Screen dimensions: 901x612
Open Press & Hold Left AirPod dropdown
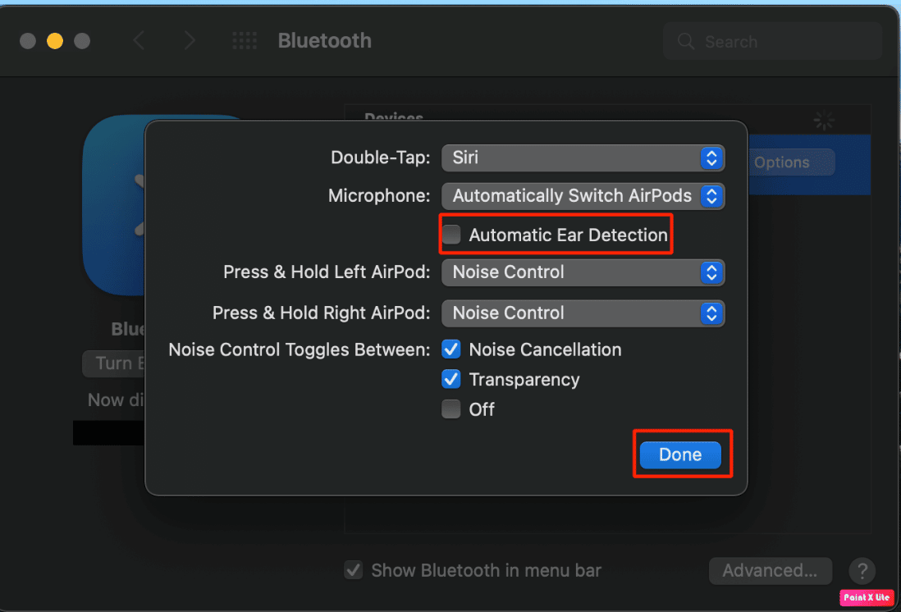[x=583, y=272]
